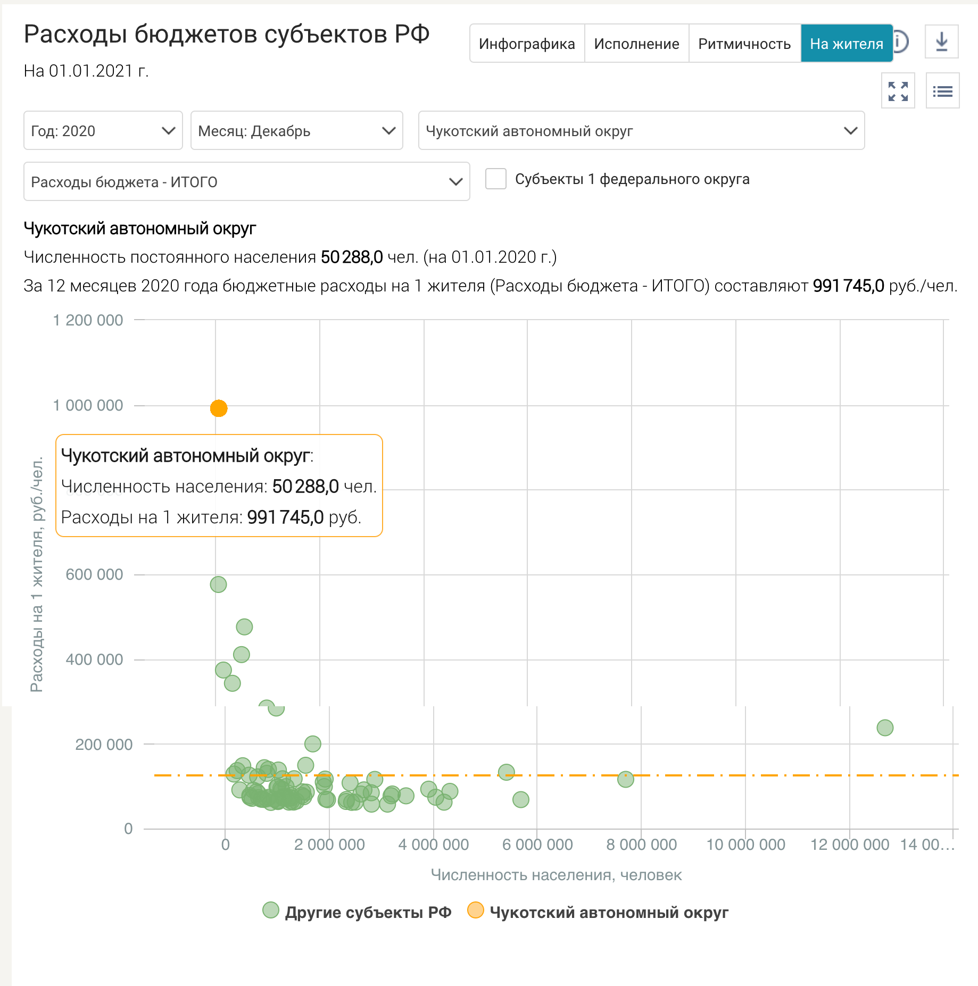Image resolution: width=978 pixels, height=986 pixels.
Task: Click the green point near 12 000 000 population
Action: coord(885,728)
